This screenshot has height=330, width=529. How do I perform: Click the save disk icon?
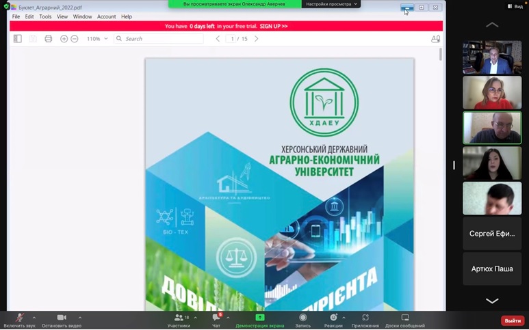(x=33, y=39)
